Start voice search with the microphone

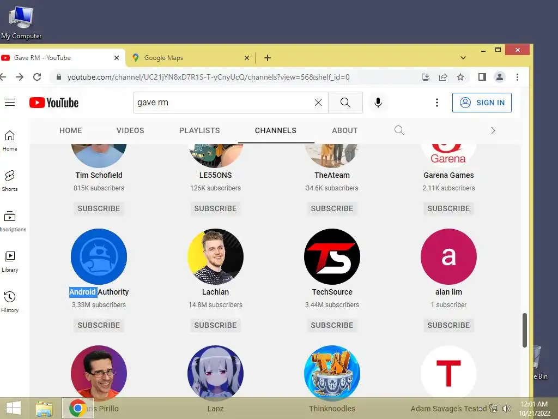point(378,103)
